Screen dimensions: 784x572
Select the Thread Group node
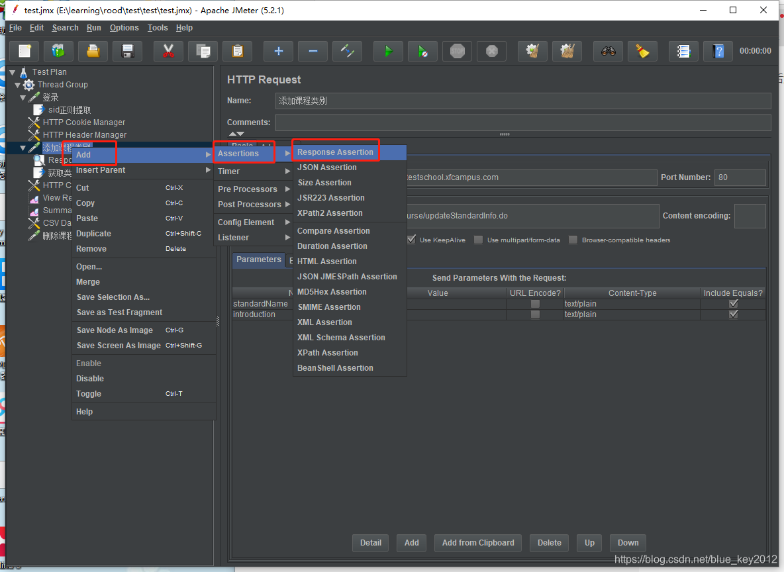[x=62, y=85]
